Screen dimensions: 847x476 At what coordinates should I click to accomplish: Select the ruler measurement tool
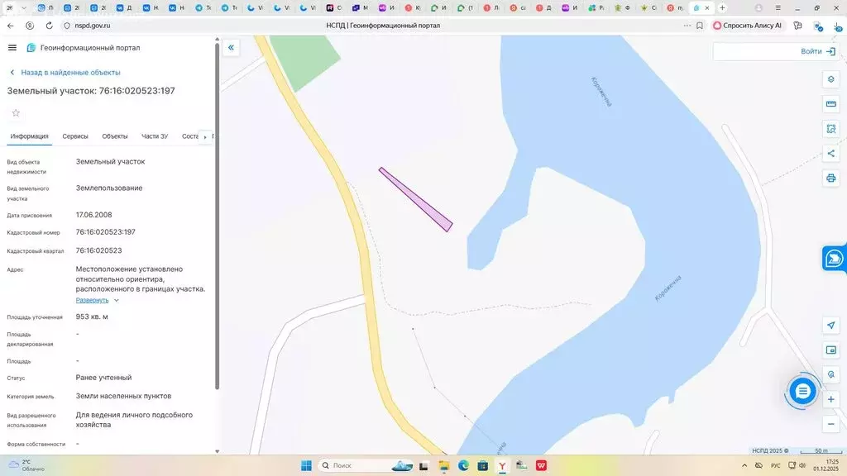tap(831, 104)
